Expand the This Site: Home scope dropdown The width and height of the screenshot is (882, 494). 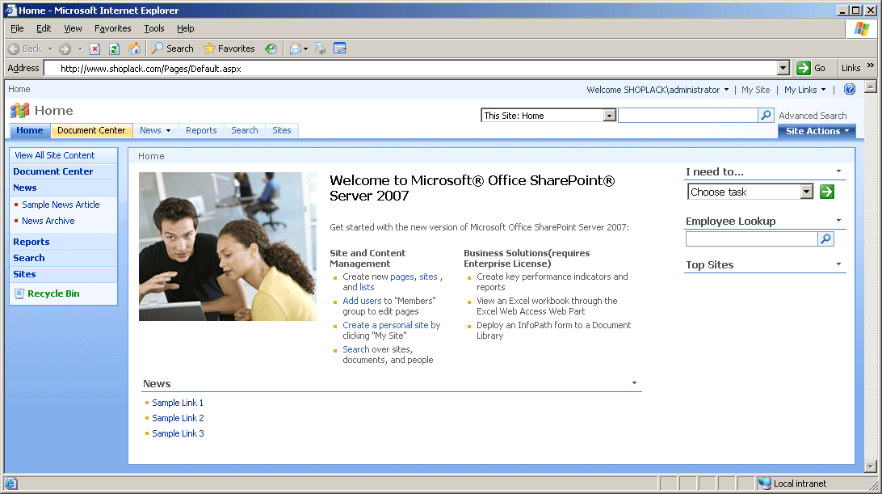[x=609, y=116]
